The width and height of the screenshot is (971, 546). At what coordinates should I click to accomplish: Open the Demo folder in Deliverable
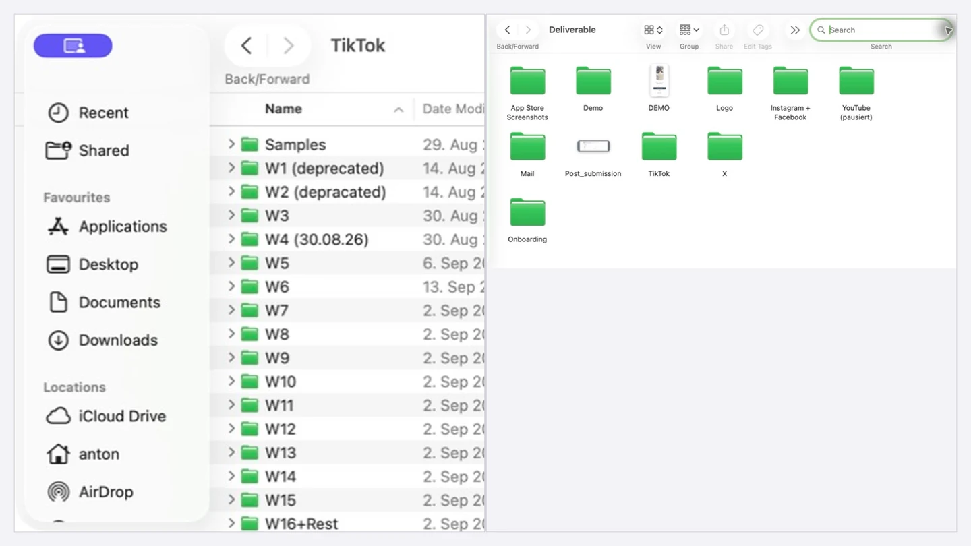pos(593,88)
